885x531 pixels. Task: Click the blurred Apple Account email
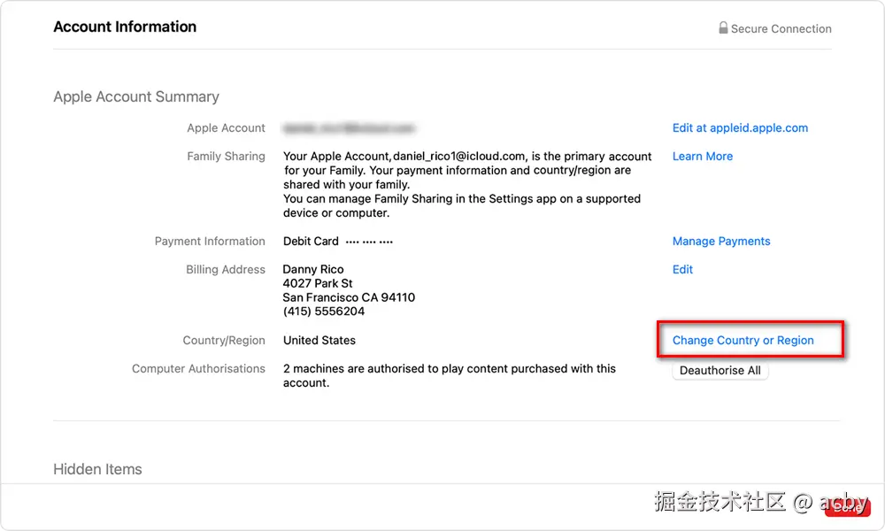point(349,127)
